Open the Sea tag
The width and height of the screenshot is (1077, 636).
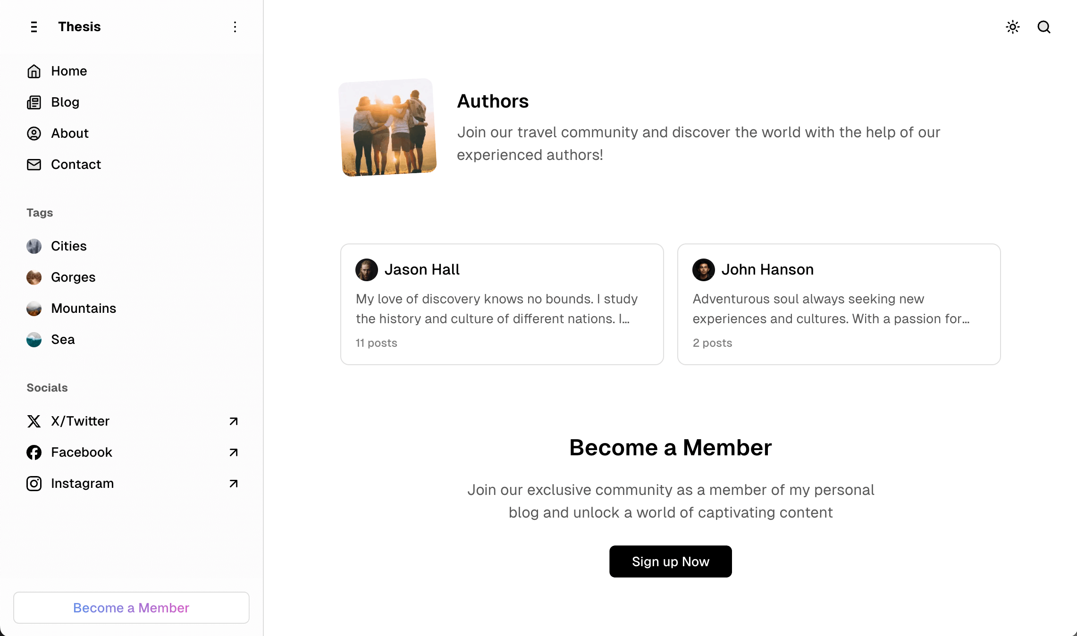[x=62, y=339]
